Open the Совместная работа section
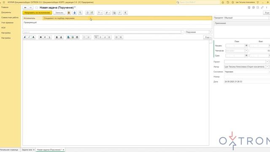The image size is (270, 152). (x=10, y=18)
